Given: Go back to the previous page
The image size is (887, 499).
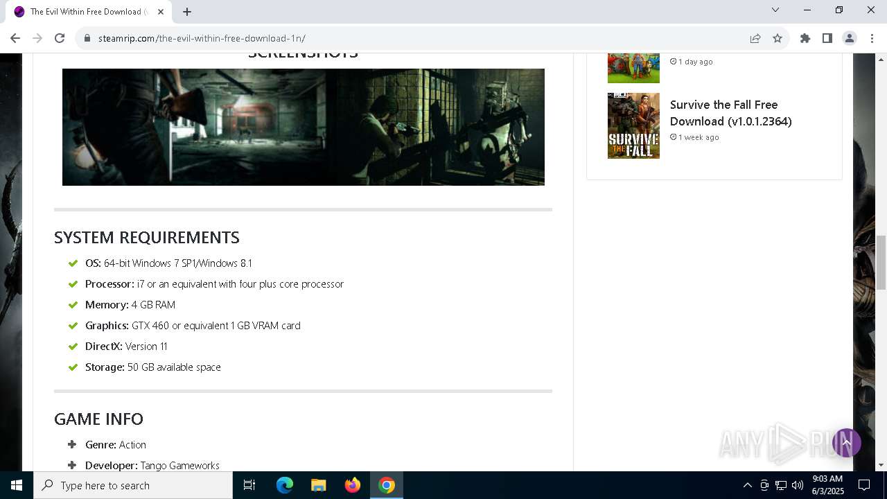Looking at the screenshot, I should point(15,38).
